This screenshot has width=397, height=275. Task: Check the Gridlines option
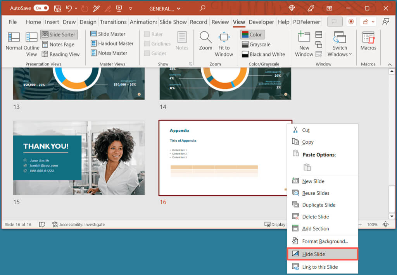point(147,44)
